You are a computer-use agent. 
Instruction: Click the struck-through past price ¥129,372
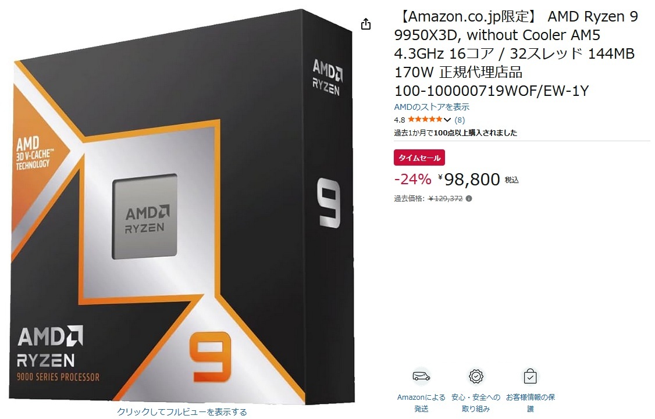tap(446, 199)
